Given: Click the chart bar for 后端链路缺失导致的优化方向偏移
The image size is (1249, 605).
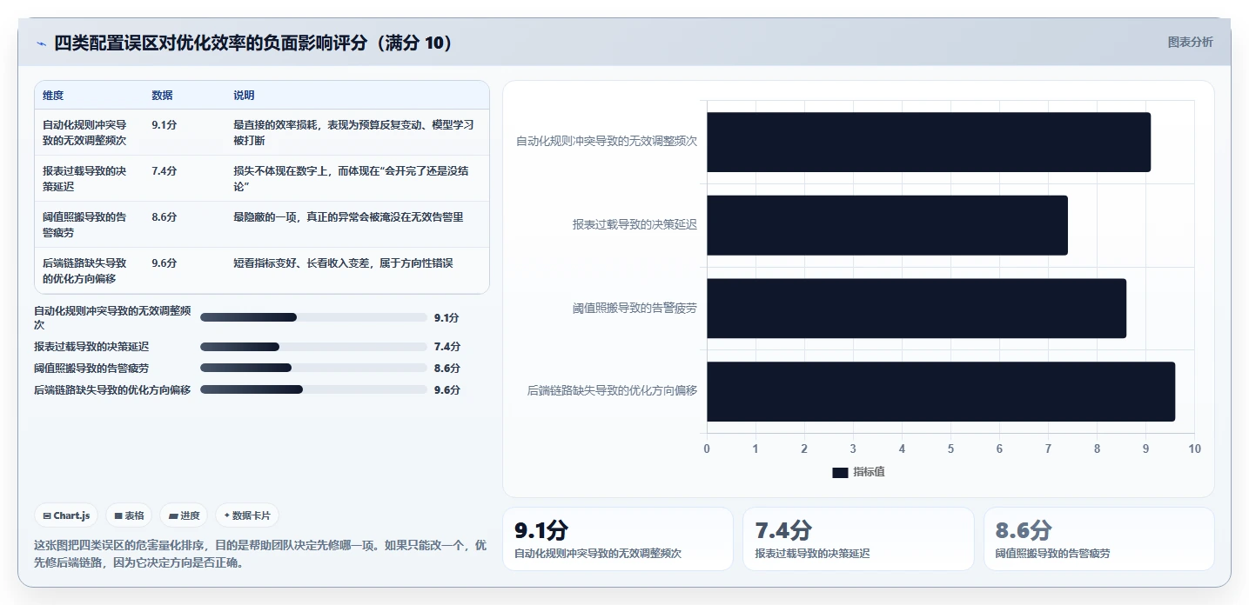Looking at the screenshot, I should pos(941,391).
